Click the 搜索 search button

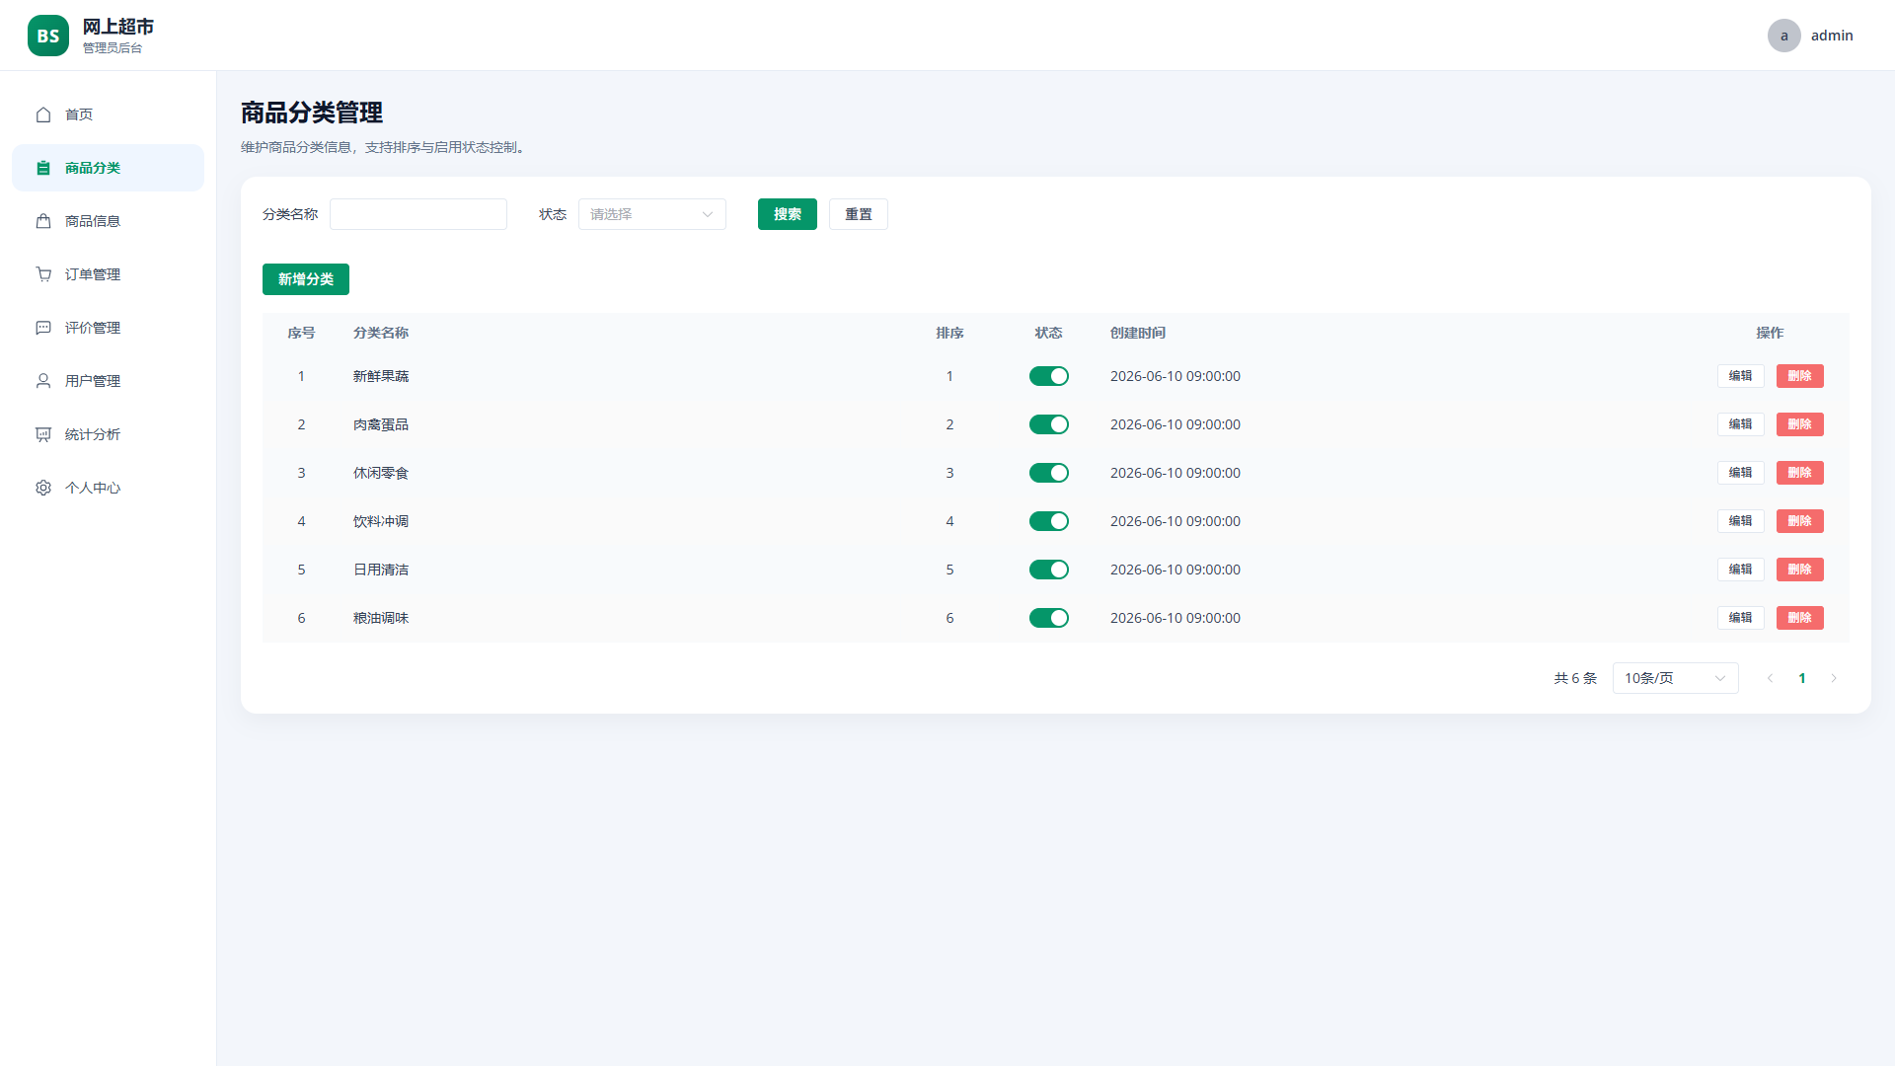(787, 214)
